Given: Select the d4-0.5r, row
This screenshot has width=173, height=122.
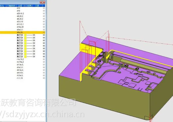Looking at the screenshot, I should [22, 73].
